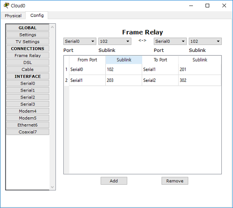The image size is (233, 208).
Task: Select row 1 Serial0 to Serial1 mapping
Action: tap(143, 69)
